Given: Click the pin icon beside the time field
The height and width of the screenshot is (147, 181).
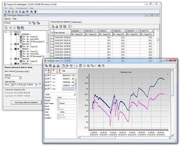Looking at the screenshot, I should pos(40,85).
